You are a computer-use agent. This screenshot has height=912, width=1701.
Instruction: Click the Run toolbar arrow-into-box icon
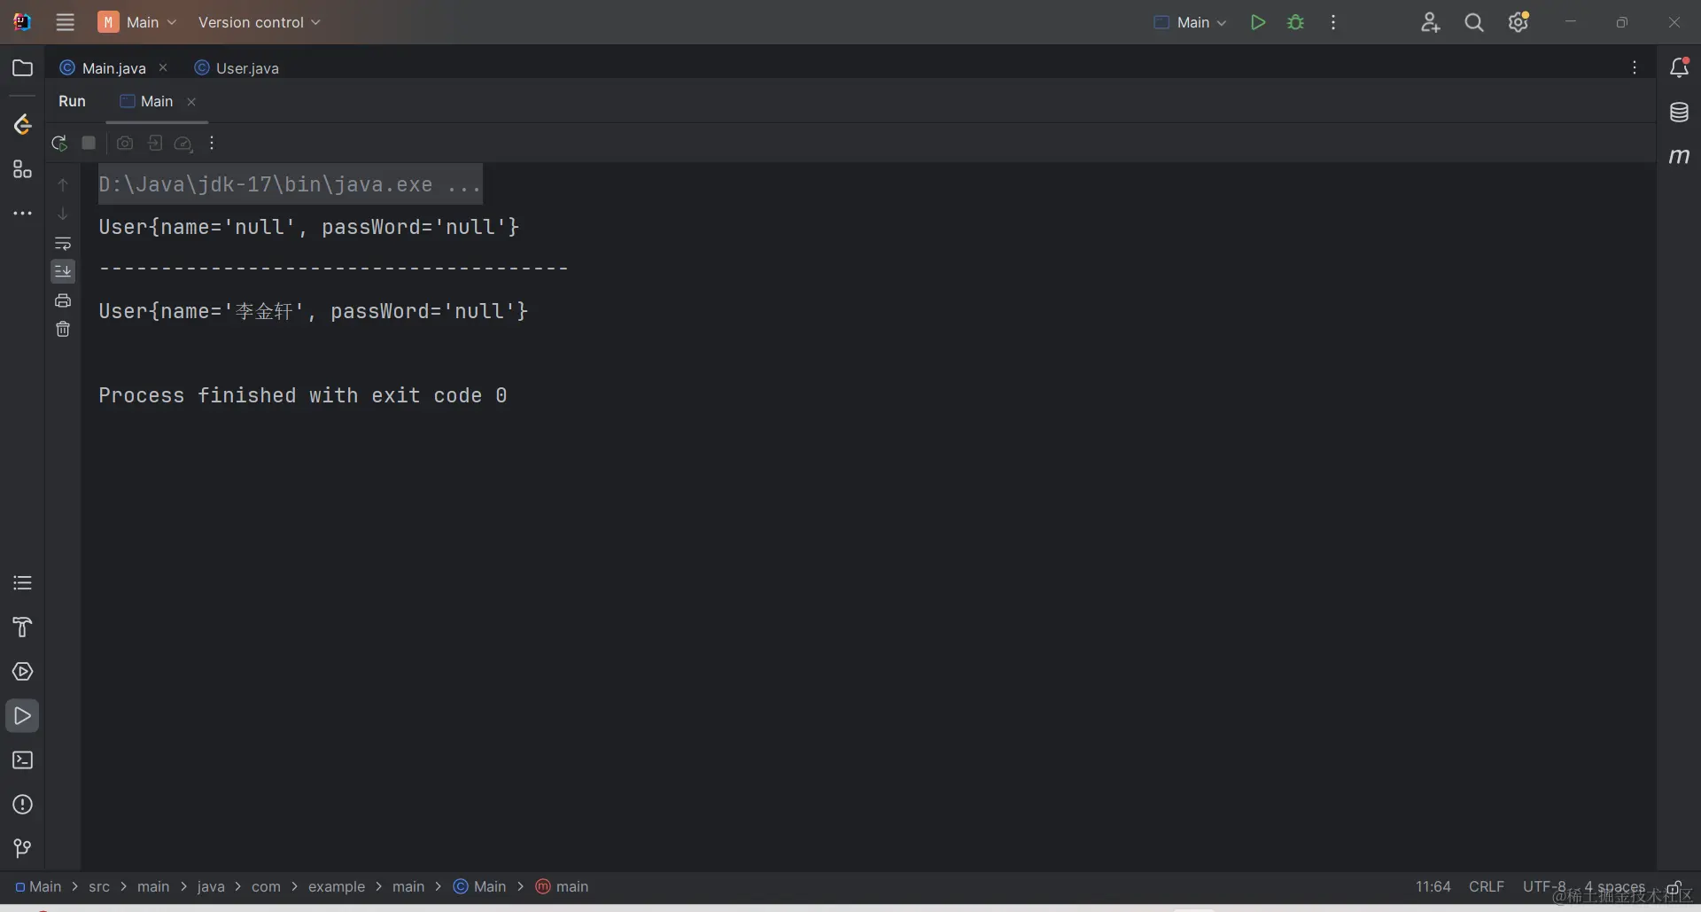tap(155, 144)
